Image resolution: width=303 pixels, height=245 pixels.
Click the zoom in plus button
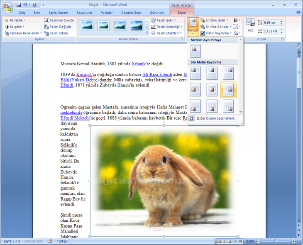point(293,241)
